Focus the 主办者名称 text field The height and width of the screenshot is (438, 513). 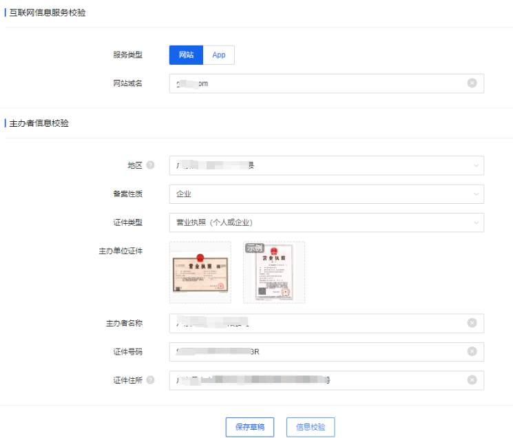coord(317,323)
